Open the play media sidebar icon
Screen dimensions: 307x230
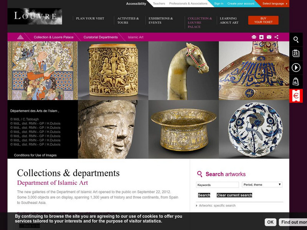[296, 68]
